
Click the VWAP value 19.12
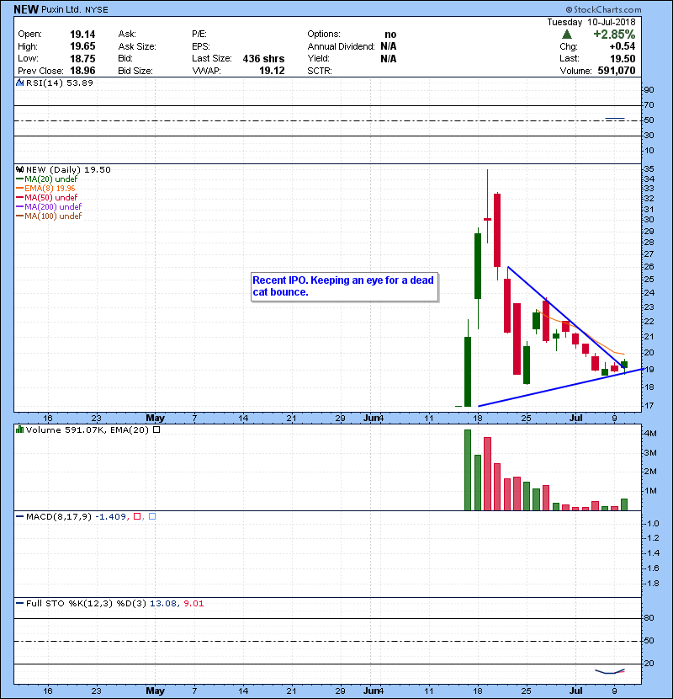pyautogui.click(x=274, y=71)
